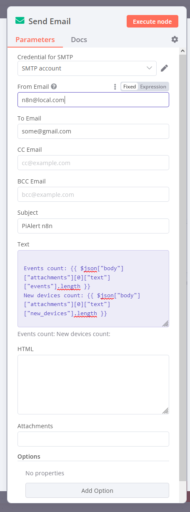Click into the BCC Email field
Viewport: 190px width, 512px height.
pyautogui.click(x=93, y=194)
